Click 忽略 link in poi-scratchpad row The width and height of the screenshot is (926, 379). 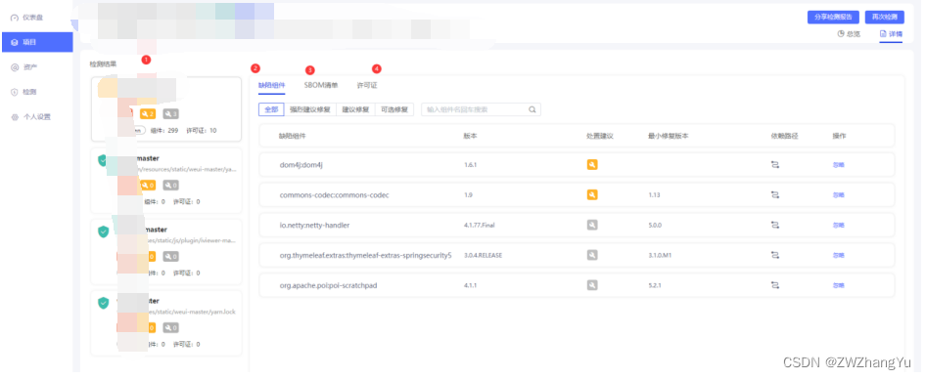pos(839,285)
